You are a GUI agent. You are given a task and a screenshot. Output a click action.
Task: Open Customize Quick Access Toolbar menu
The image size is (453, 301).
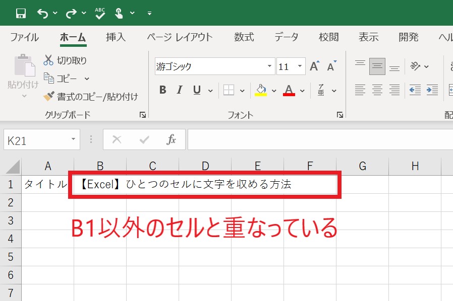[x=149, y=13]
